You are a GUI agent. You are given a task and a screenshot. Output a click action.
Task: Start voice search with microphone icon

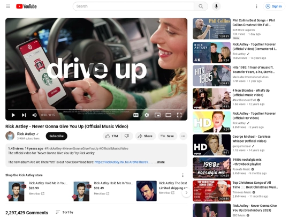click(216, 6)
